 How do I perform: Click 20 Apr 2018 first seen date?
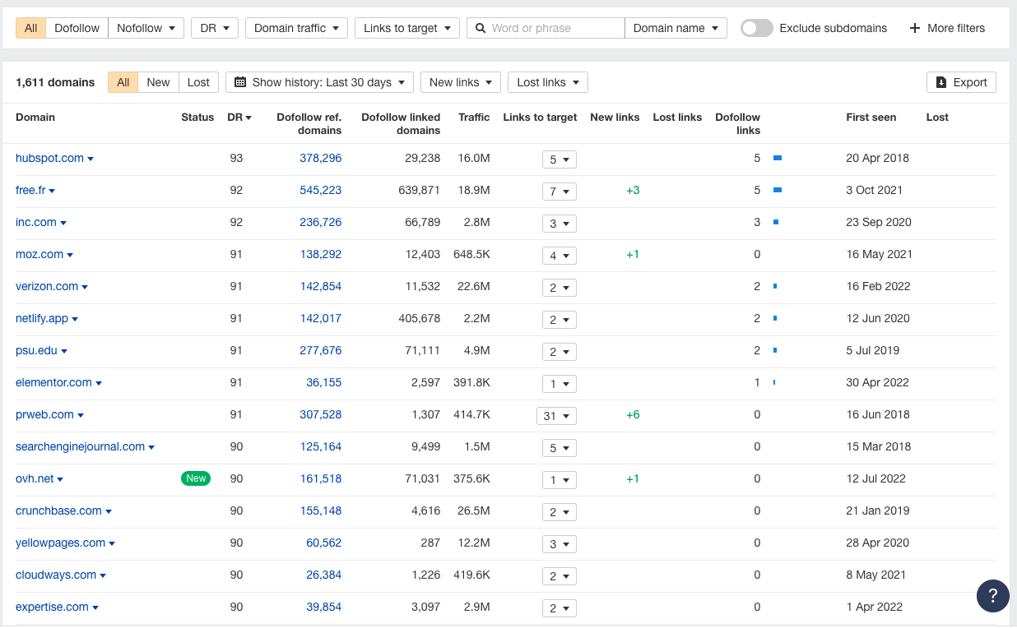pos(877,158)
